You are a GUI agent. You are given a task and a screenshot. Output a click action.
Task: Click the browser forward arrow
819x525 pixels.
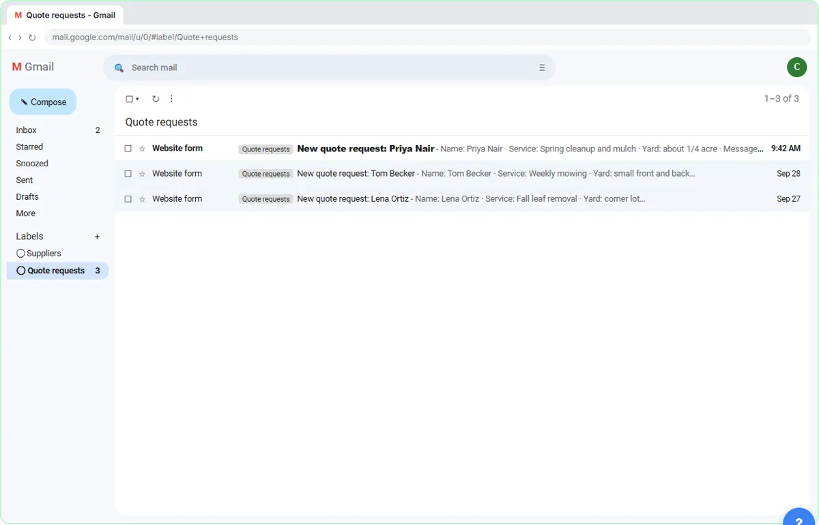coord(20,37)
